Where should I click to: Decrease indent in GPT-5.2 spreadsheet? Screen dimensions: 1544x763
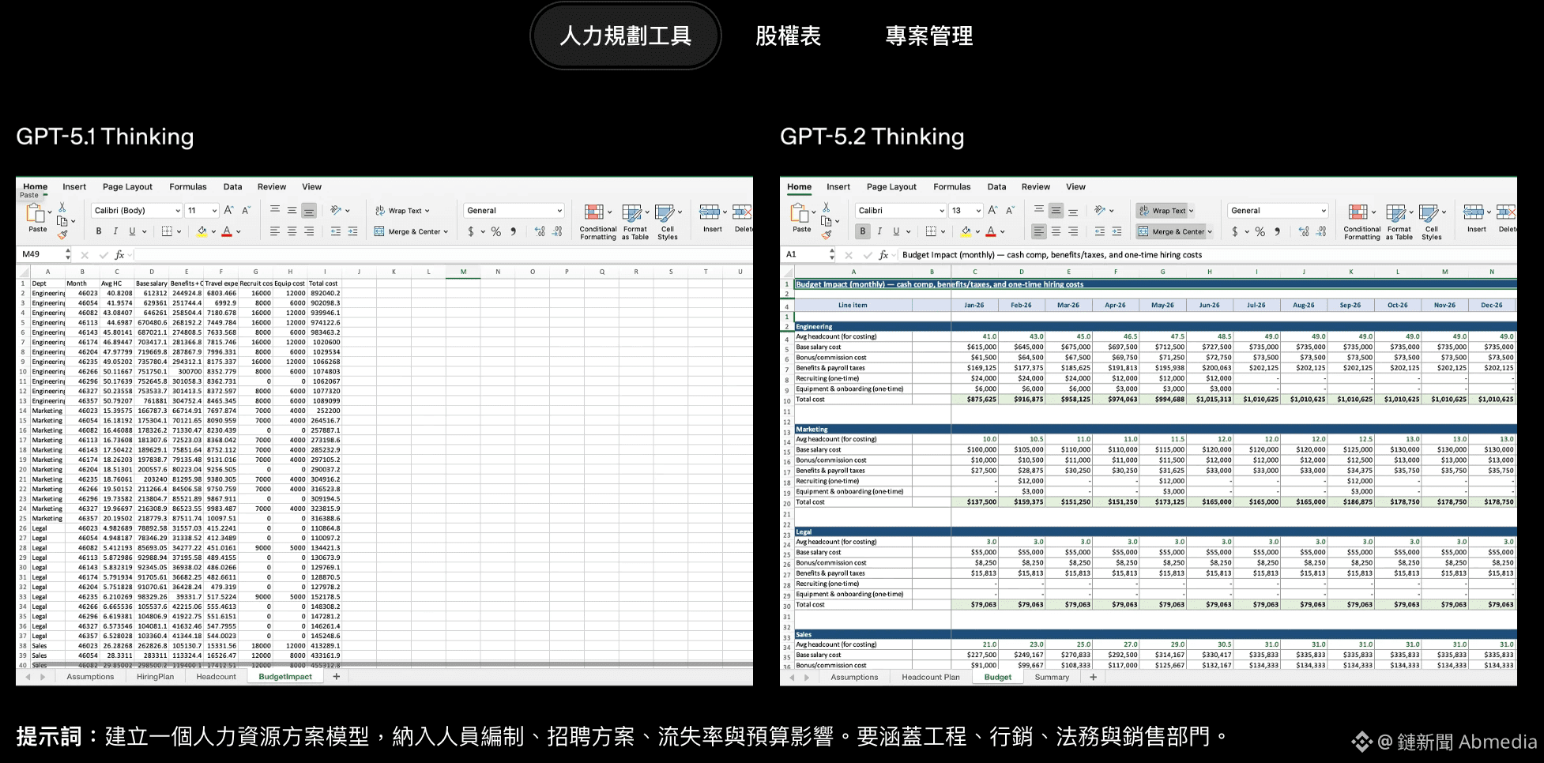point(1100,231)
